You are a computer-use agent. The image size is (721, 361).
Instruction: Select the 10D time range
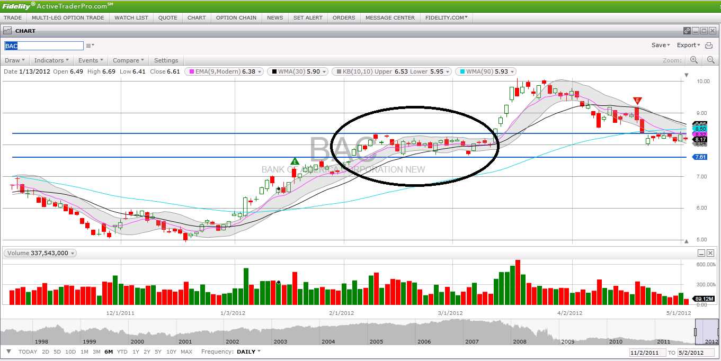click(71, 351)
